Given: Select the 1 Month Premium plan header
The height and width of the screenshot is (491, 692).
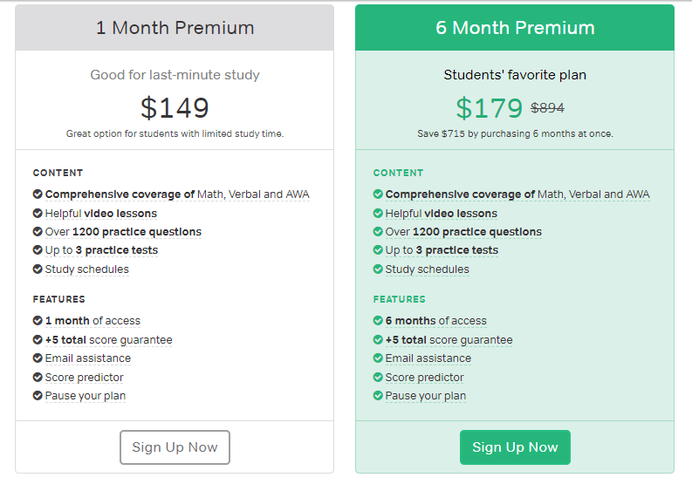Looking at the screenshot, I should coord(175,28).
